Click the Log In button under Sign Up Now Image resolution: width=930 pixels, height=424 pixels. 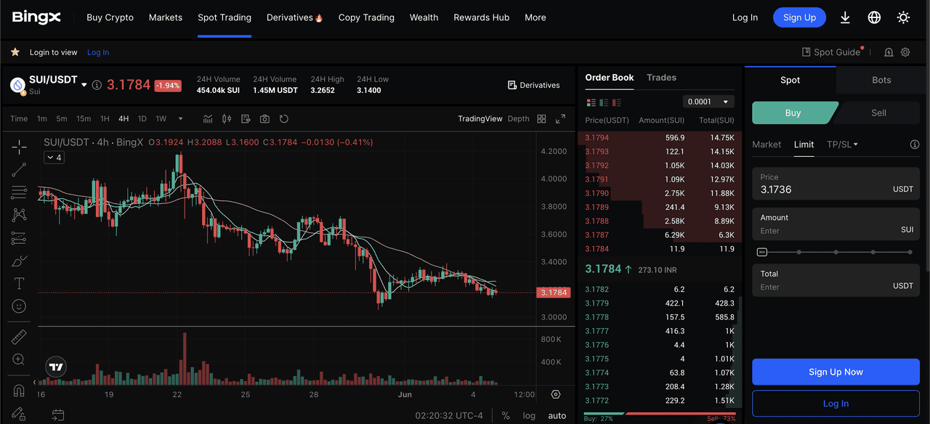point(836,404)
